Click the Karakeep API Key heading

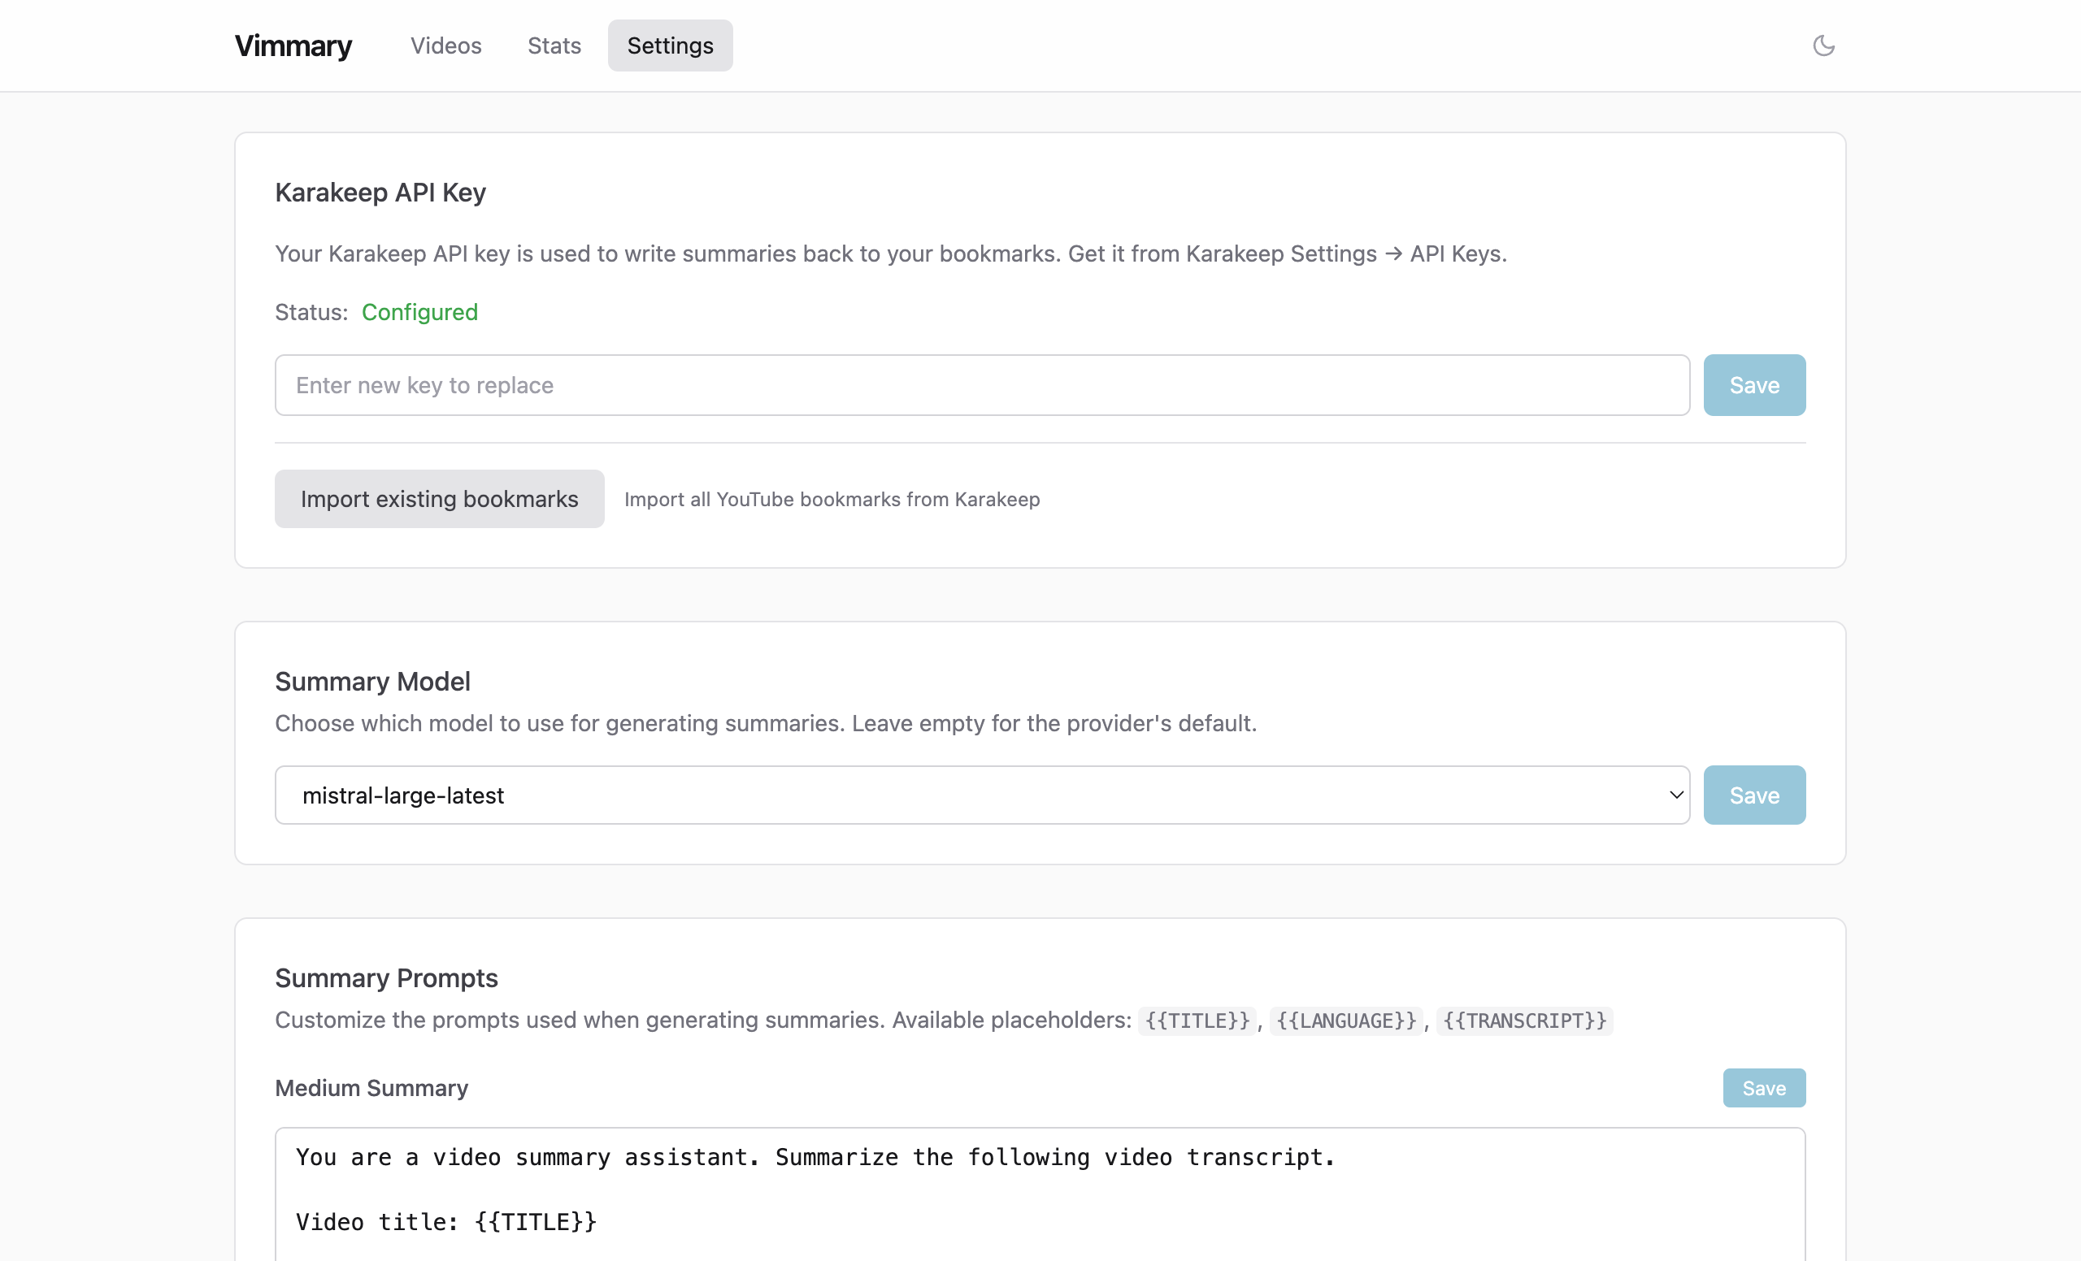point(380,193)
